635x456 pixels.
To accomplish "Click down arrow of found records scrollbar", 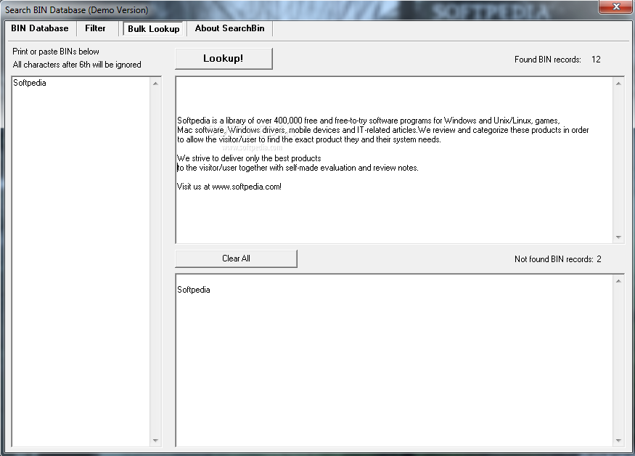I will [x=618, y=237].
